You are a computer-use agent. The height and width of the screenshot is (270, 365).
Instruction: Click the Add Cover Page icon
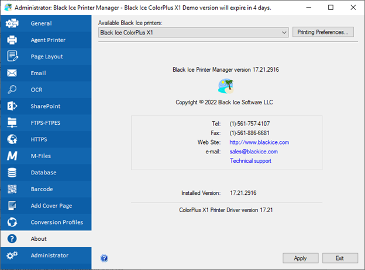tap(12, 206)
